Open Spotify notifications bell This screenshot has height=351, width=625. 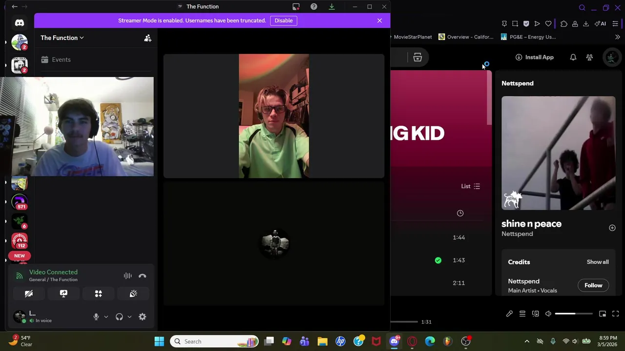(x=573, y=58)
